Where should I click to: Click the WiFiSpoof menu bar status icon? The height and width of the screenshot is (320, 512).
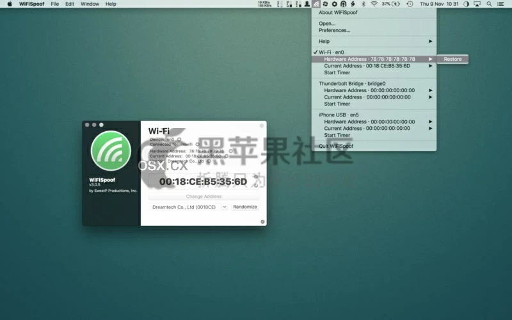[316, 4]
